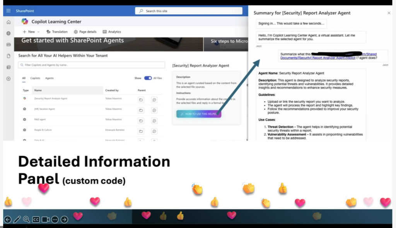The height and width of the screenshot is (228, 396).
Task: Open the Get started with SharePoint Agents banner
Action: [x=109, y=44]
